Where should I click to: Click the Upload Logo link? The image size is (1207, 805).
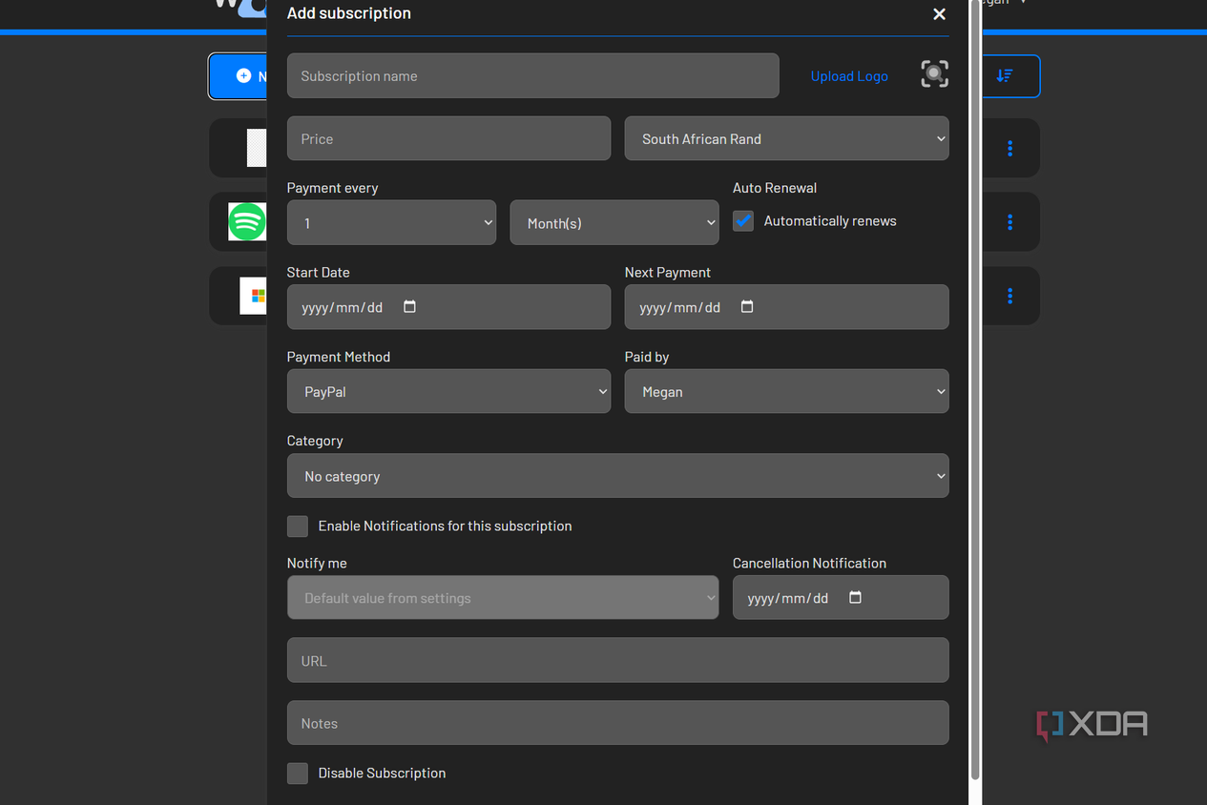point(849,76)
